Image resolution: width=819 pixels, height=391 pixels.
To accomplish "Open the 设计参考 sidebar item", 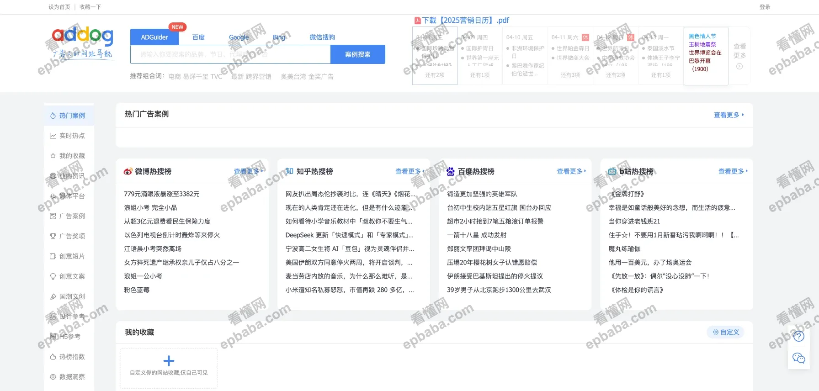I will [x=69, y=317].
